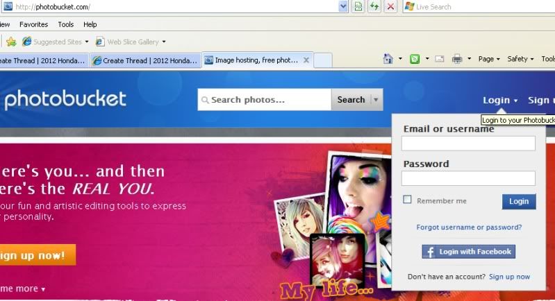Click the Password field

tap(468, 178)
